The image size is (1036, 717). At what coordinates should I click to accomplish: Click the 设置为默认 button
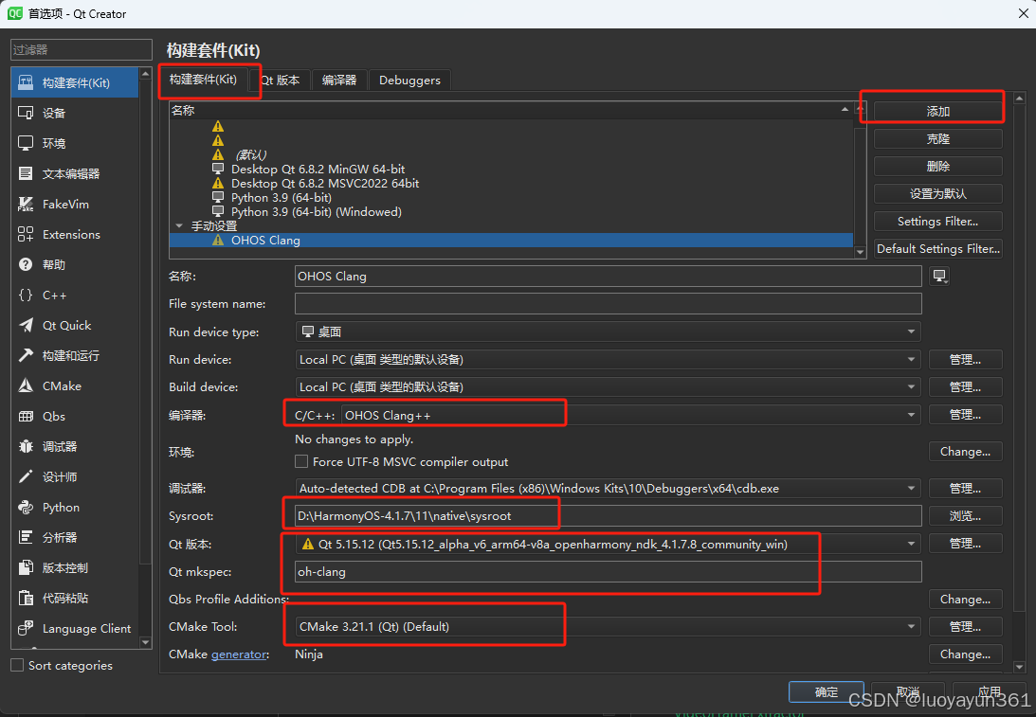point(937,194)
